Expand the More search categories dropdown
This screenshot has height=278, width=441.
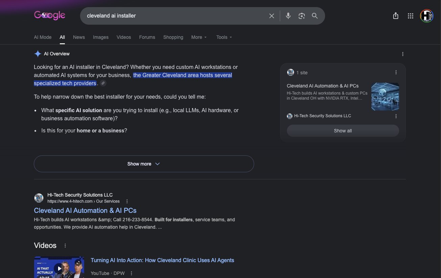tap(199, 37)
